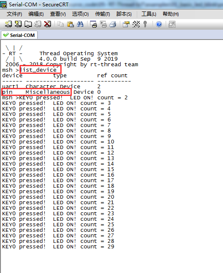Open Session Options toolbar icon

(x=126, y=24)
